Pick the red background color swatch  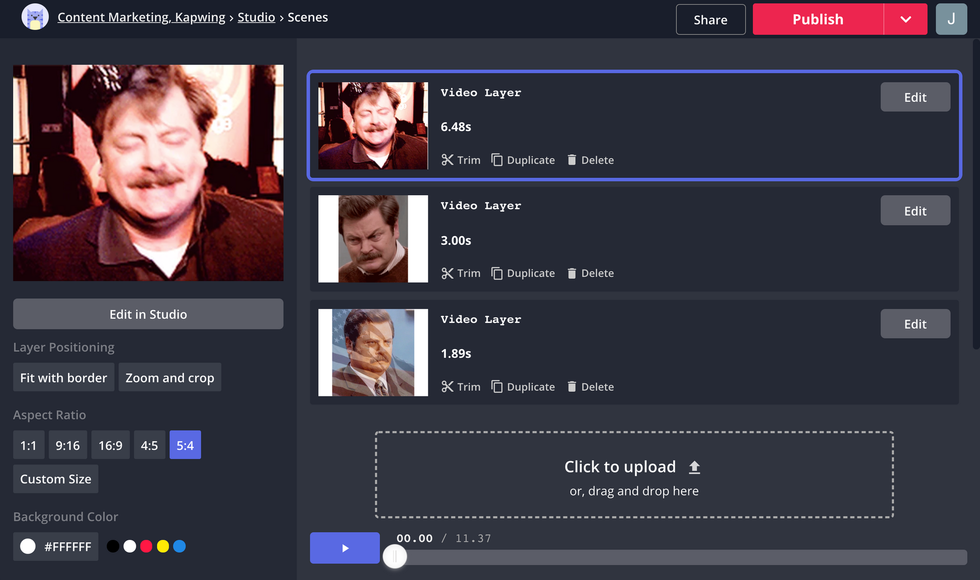pyautogui.click(x=146, y=546)
